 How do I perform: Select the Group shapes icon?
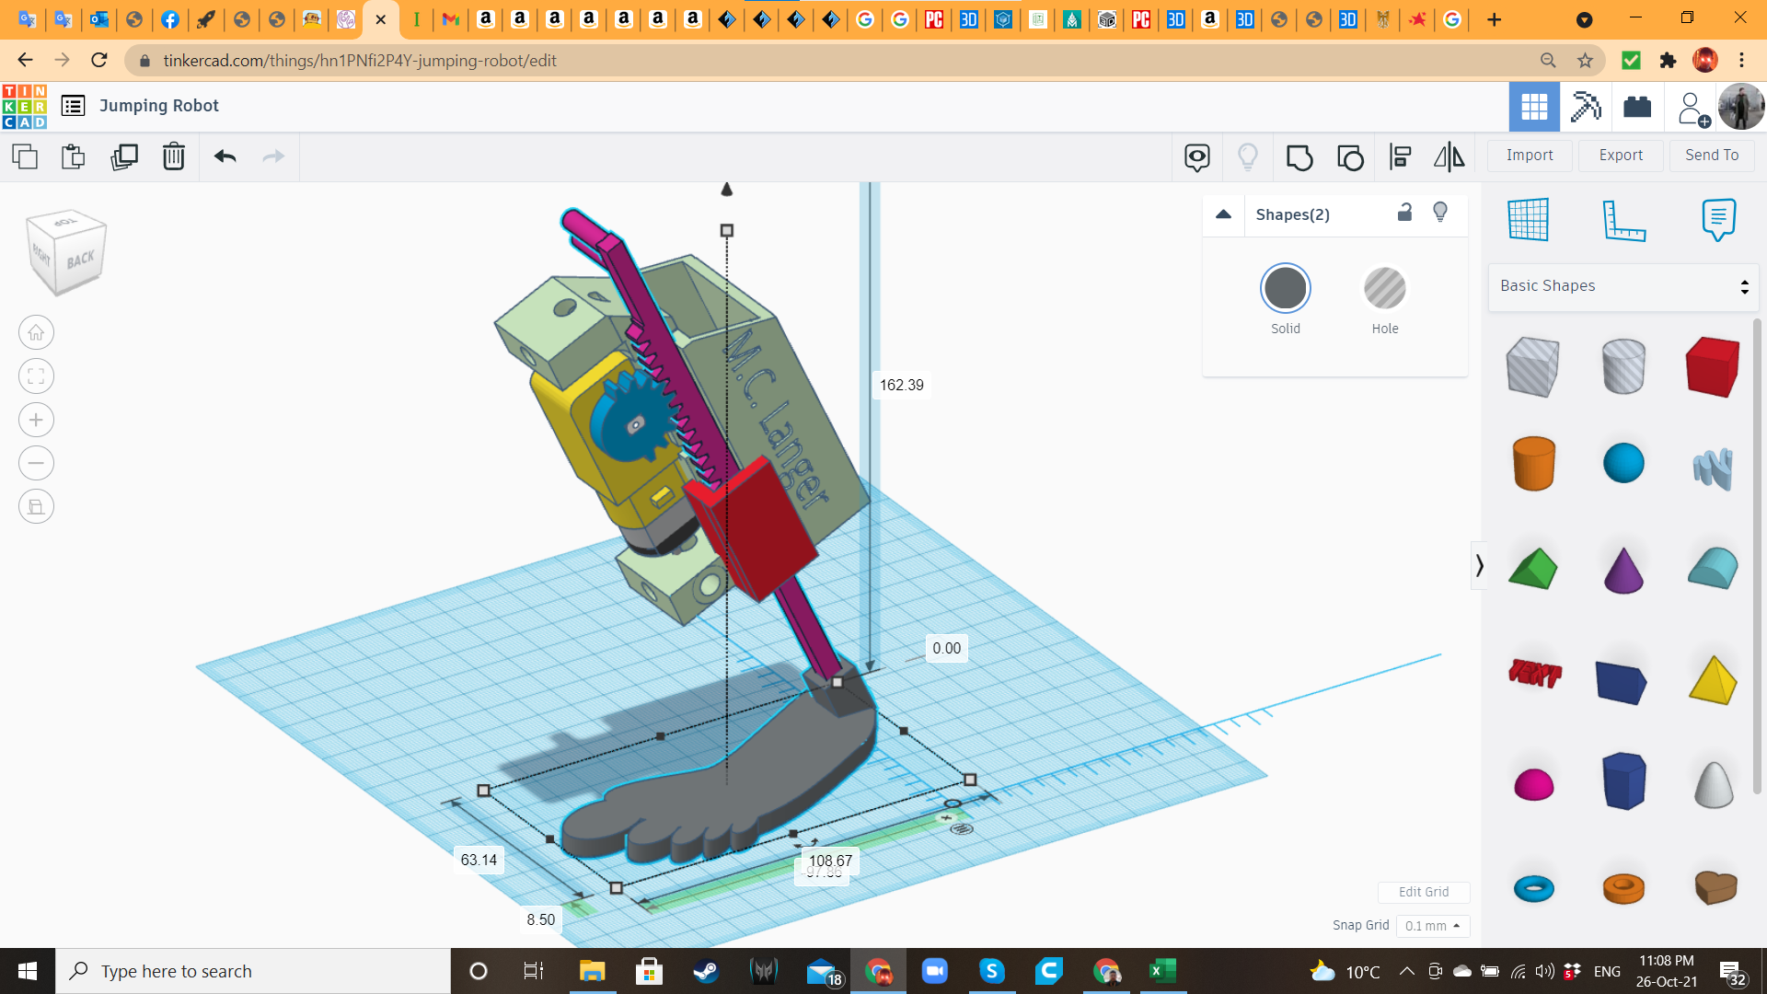(x=1299, y=157)
